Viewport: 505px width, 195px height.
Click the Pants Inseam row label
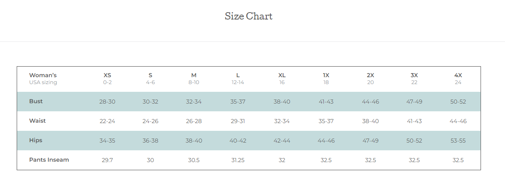49,160
